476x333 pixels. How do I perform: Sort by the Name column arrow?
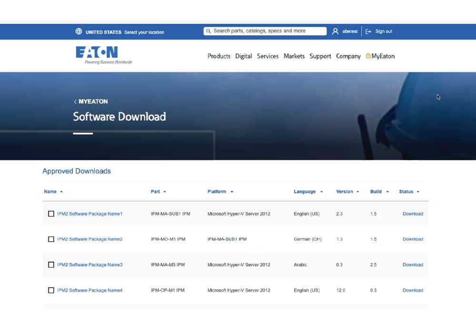pyautogui.click(x=61, y=192)
